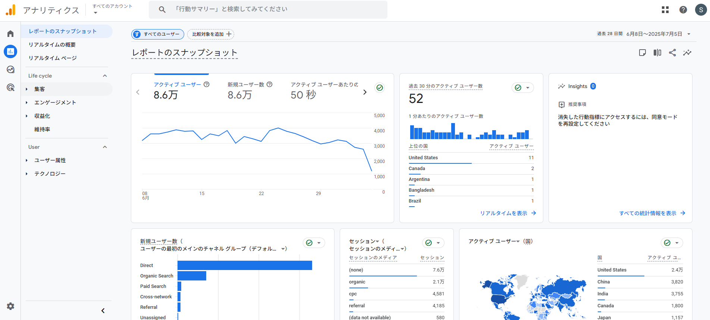Click the organic session medium row
The width and height of the screenshot is (710, 320).
click(x=397, y=282)
